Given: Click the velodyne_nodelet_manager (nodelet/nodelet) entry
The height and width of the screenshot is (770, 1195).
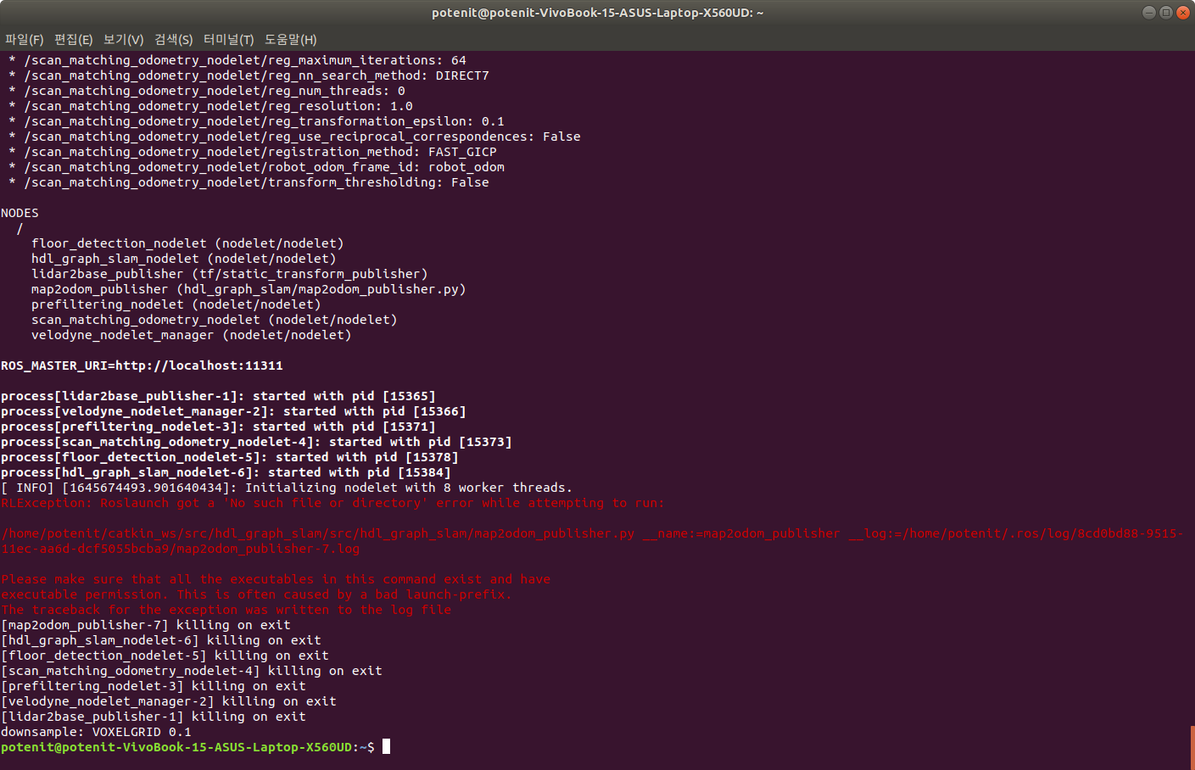Looking at the screenshot, I should tap(192, 335).
